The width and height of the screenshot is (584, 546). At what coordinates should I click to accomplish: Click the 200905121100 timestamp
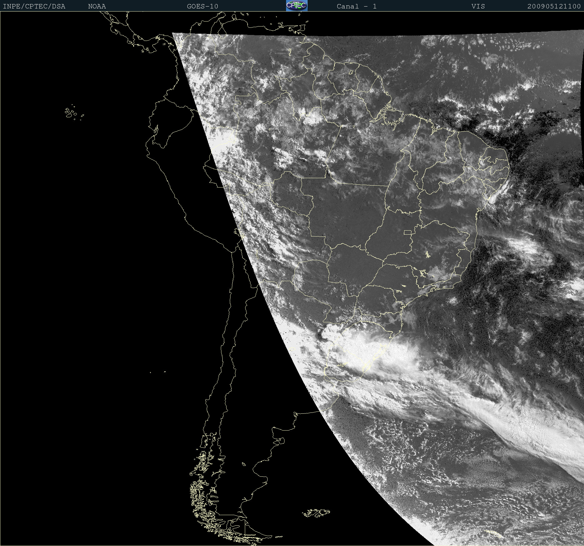554,6
